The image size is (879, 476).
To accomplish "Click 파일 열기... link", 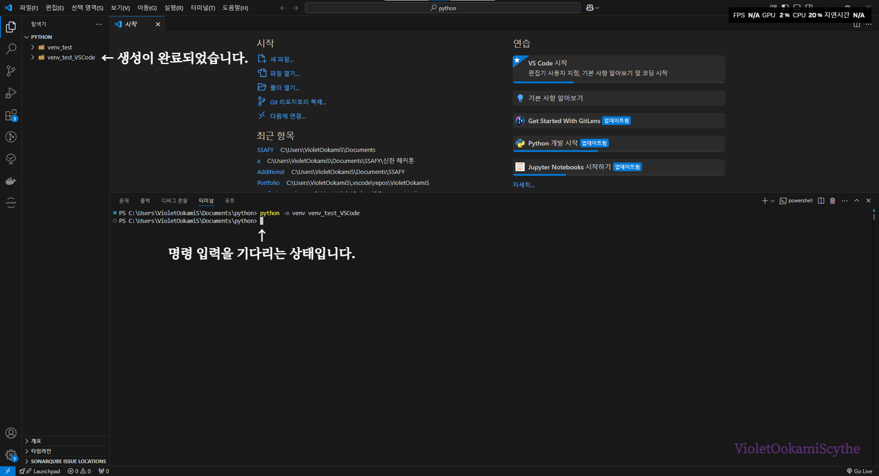I will click(278, 73).
